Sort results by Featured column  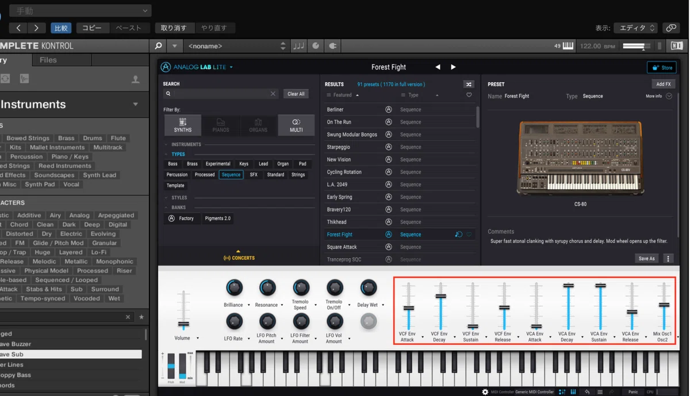point(343,95)
